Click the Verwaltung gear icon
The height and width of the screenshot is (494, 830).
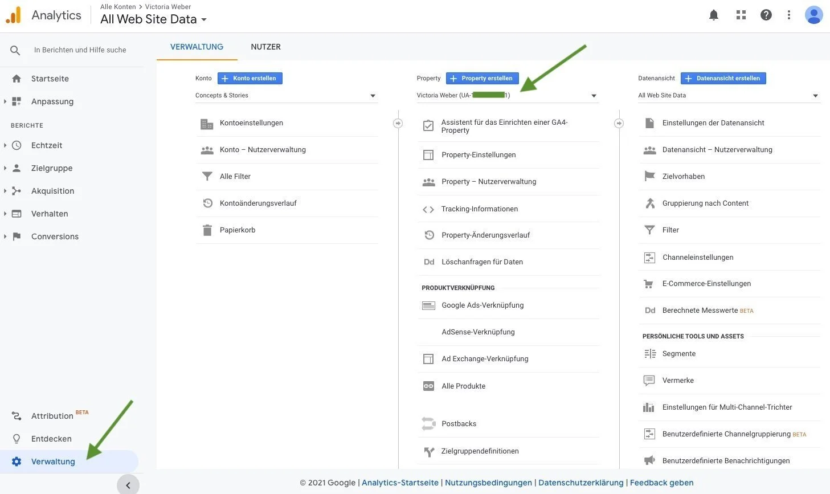(17, 462)
